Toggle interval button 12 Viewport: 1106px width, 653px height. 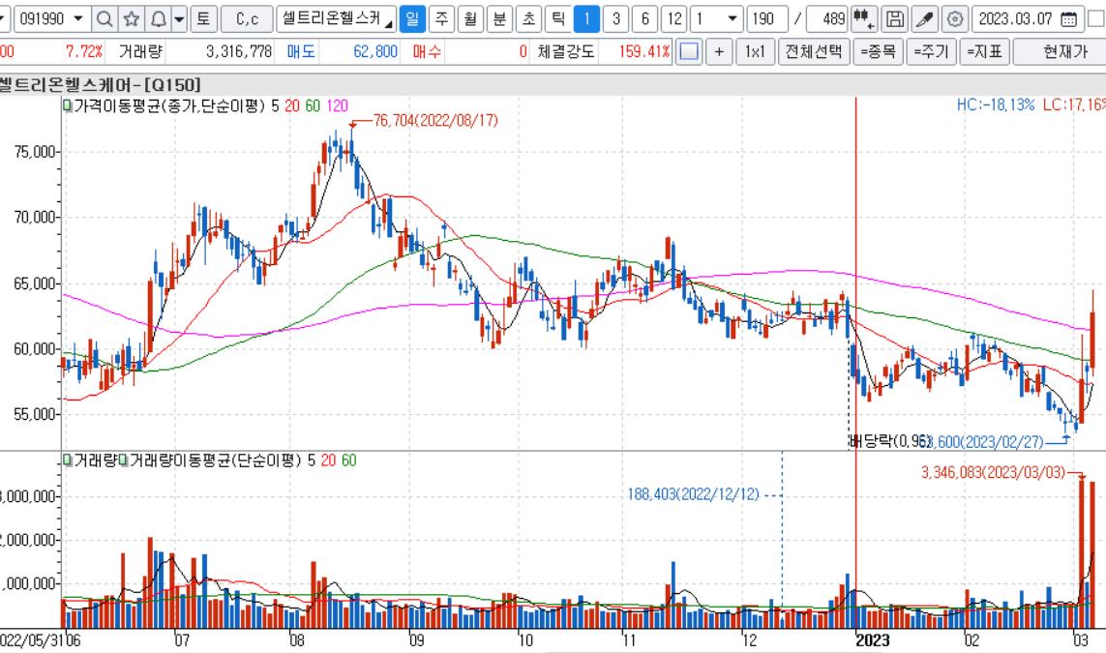pyautogui.click(x=674, y=19)
